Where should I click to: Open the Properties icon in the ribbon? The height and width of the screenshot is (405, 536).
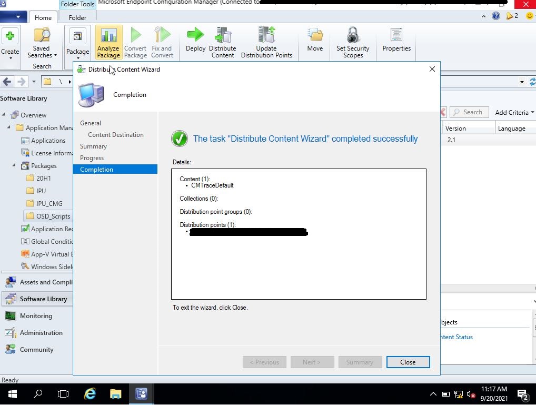click(396, 41)
